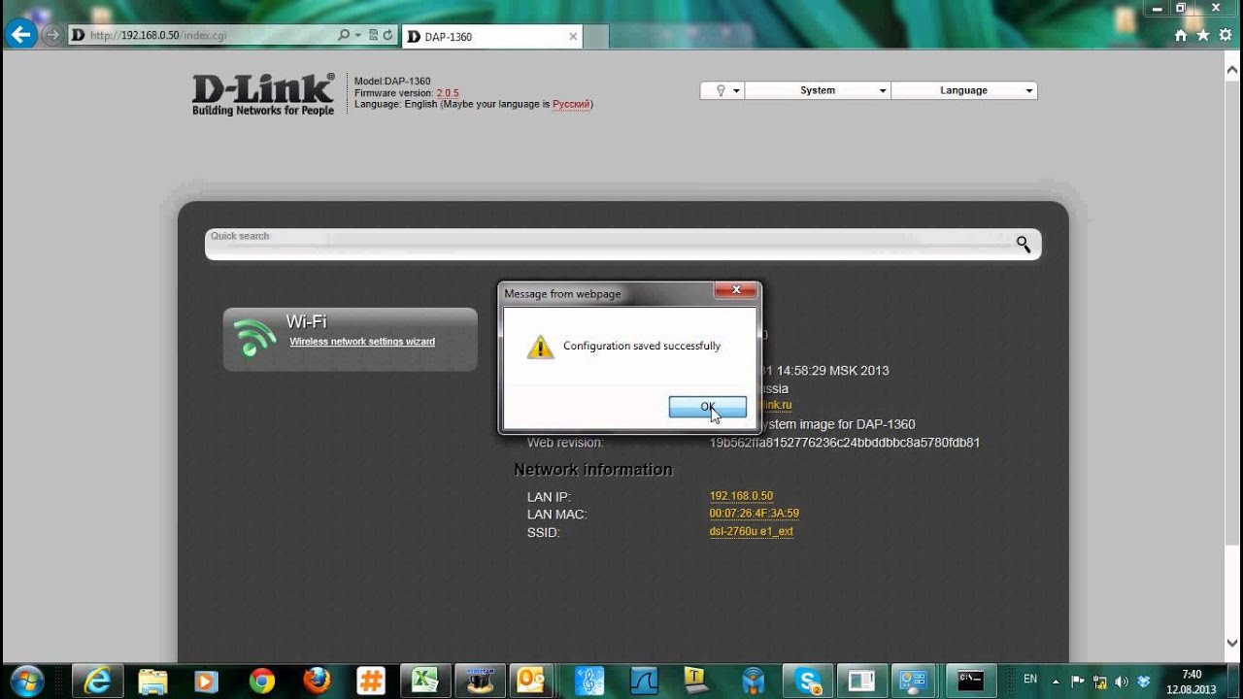Click the Network information heading
The image size is (1243, 699).
tap(592, 470)
